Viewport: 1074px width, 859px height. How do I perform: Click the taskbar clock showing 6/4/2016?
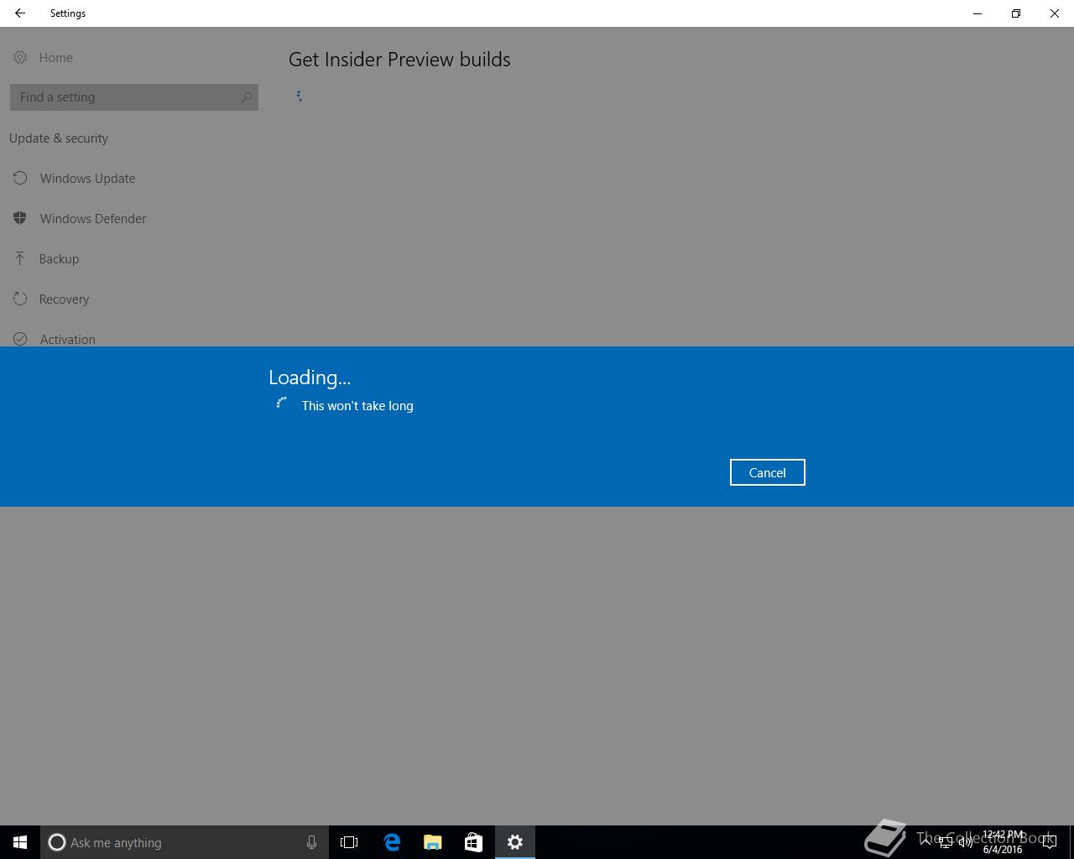1003,842
